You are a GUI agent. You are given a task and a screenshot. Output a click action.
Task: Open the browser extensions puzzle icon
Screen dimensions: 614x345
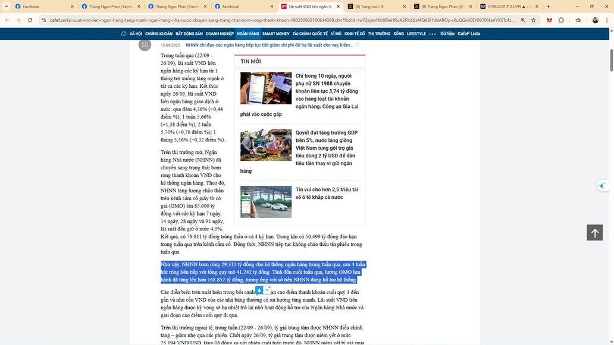tap(561, 20)
